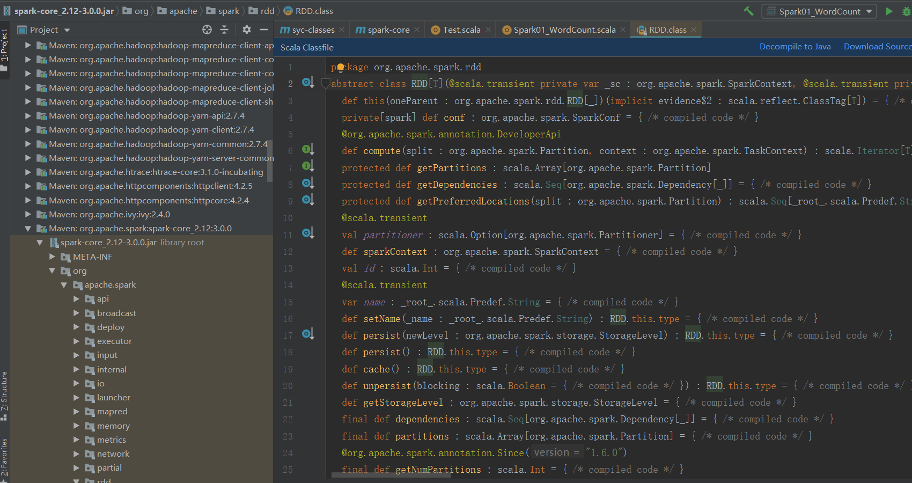Switch to the Test.scala editor tab
The height and width of the screenshot is (483, 912).
(461, 30)
